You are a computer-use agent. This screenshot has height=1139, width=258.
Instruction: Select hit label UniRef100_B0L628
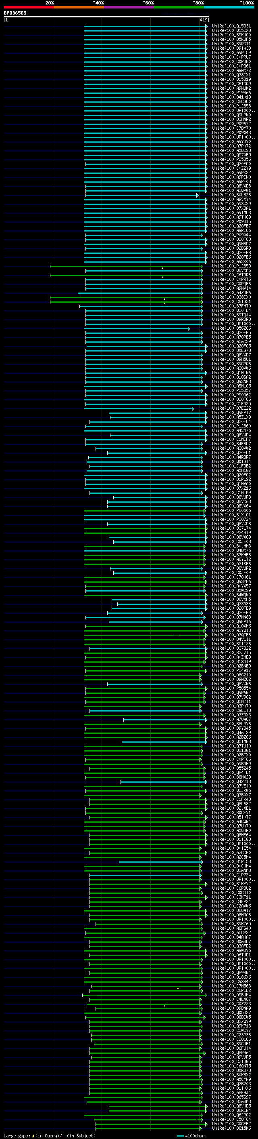click(231, 195)
